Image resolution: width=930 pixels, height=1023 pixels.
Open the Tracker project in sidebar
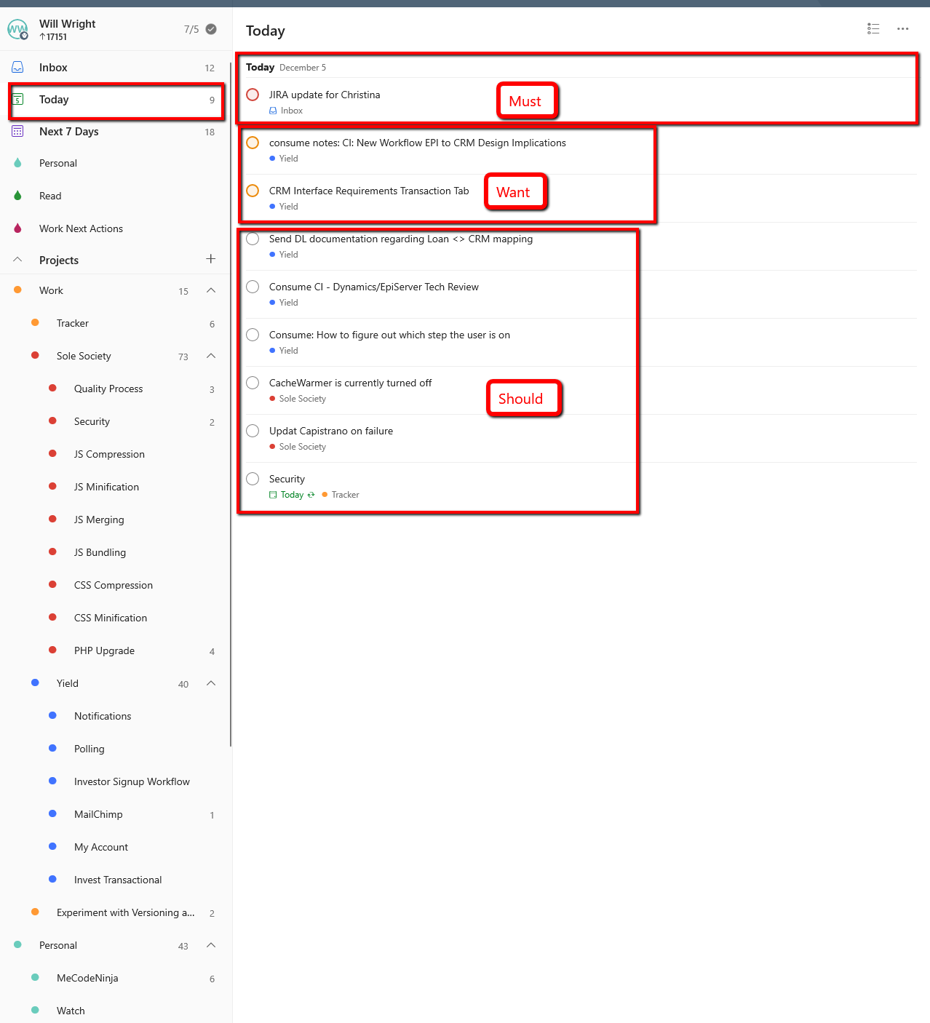(x=115, y=323)
